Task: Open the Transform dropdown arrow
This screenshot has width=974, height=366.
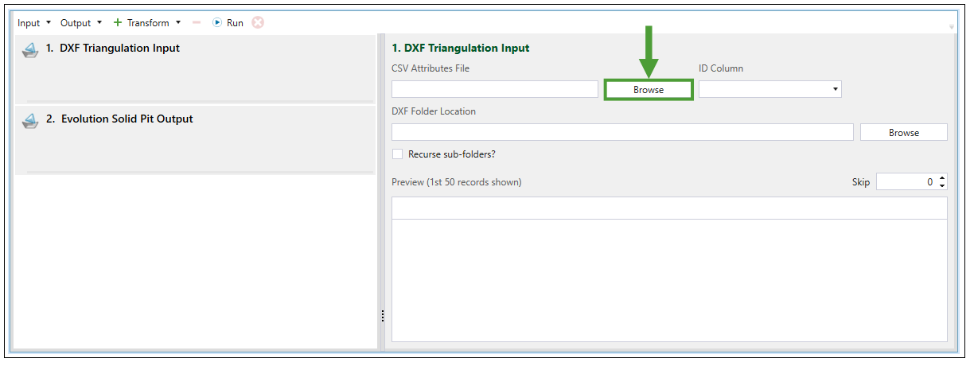Action: 178,23
